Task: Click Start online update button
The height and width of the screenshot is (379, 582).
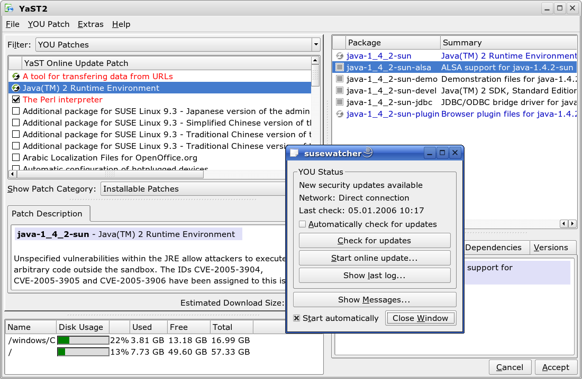Action: coord(375,258)
